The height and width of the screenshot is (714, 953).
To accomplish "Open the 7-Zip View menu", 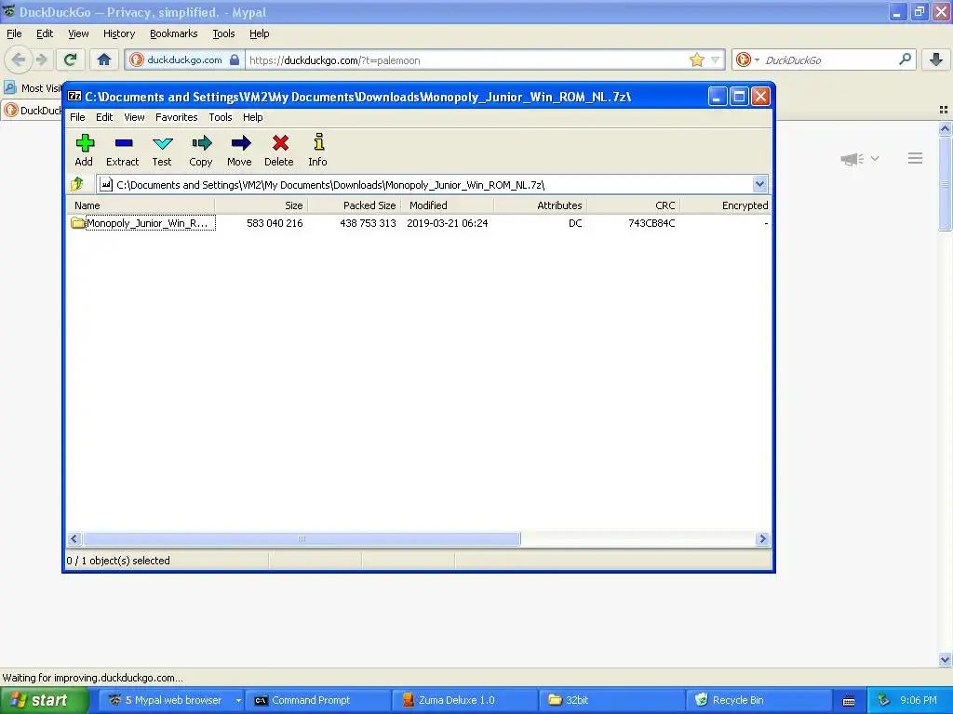I will (134, 117).
